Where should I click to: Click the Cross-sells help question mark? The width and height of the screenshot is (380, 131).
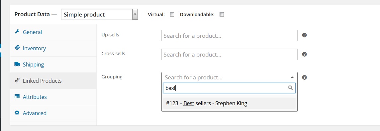pyautogui.click(x=304, y=54)
